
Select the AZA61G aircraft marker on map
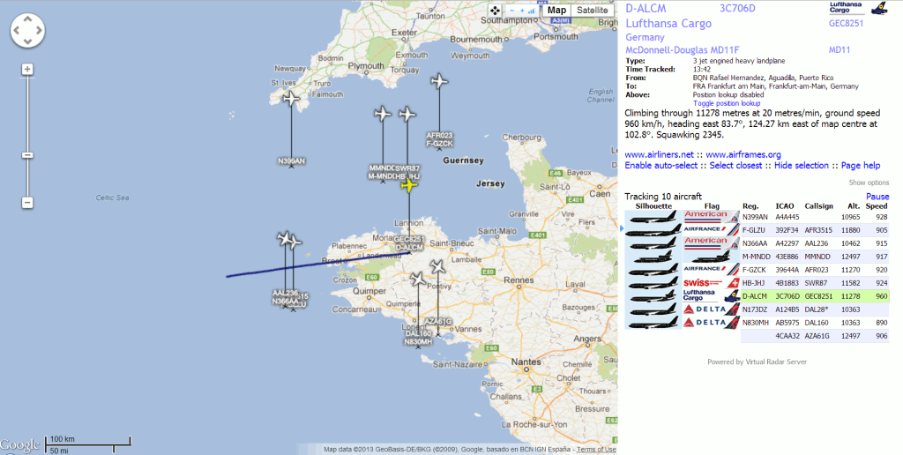[x=437, y=266]
